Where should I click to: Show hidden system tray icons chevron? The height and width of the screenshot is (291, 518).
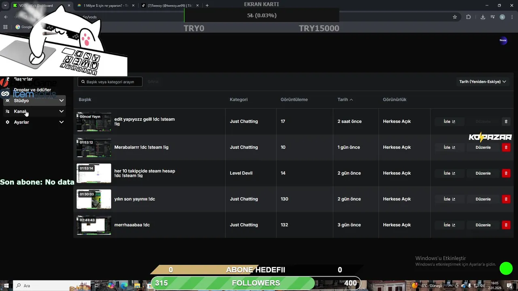(451, 286)
